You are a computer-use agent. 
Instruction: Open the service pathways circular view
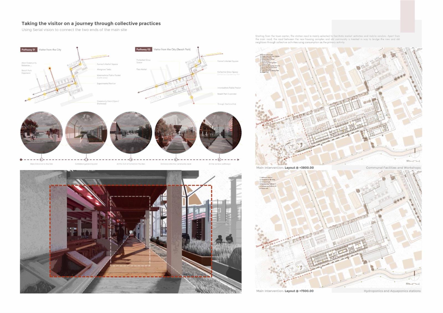click(220, 132)
